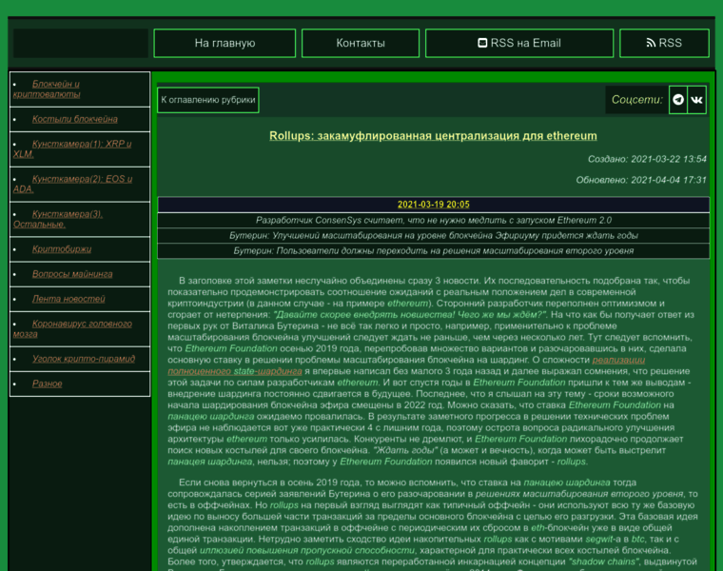The image size is (723, 571).
Task: Click headline about второго уровня scaling solutions
Action: (x=434, y=250)
